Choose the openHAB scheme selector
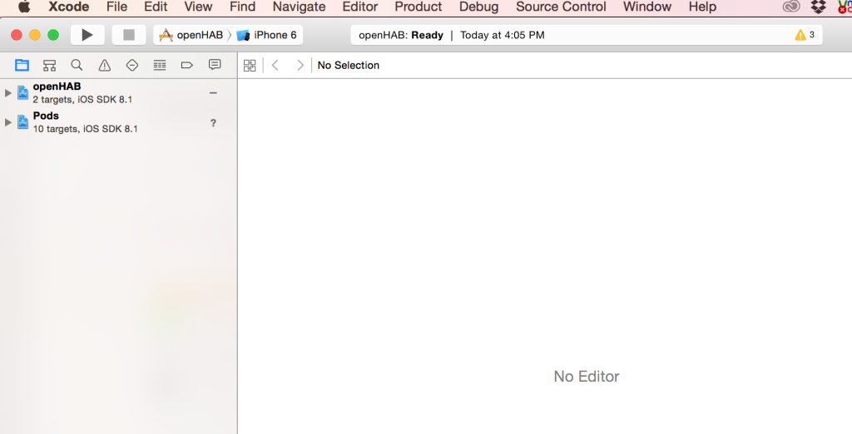Screen dimensions: 852x434 pyautogui.click(x=191, y=35)
